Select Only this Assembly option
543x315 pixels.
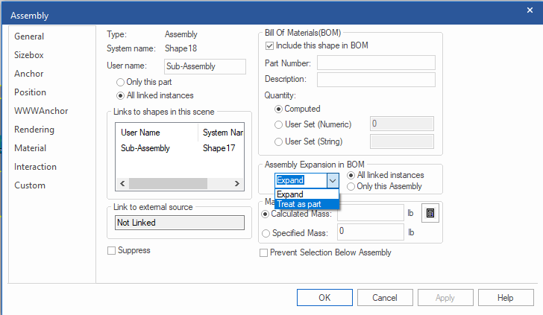384,186
